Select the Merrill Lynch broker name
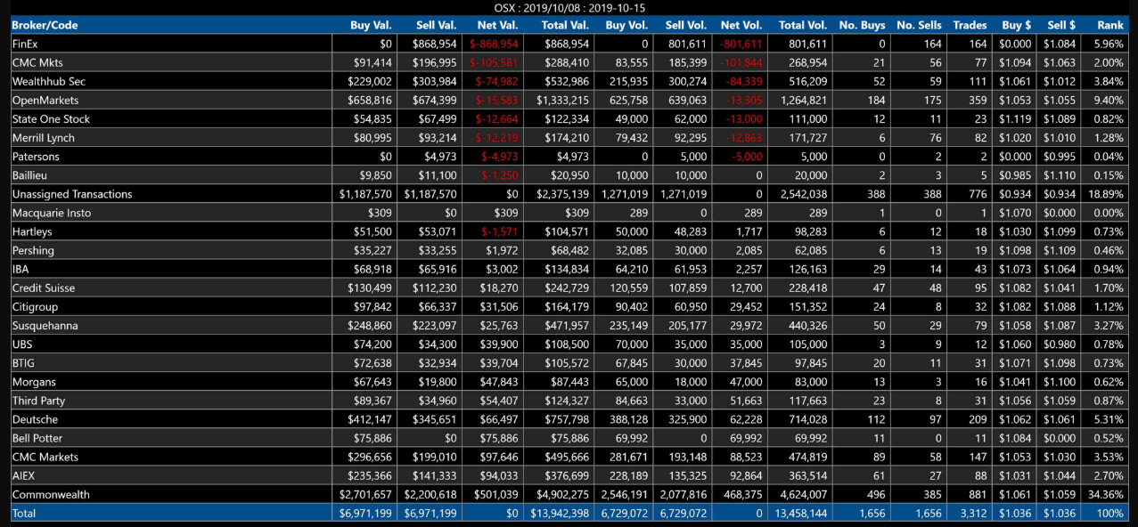This screenshot has width=1138, height=527. point(44,138)
